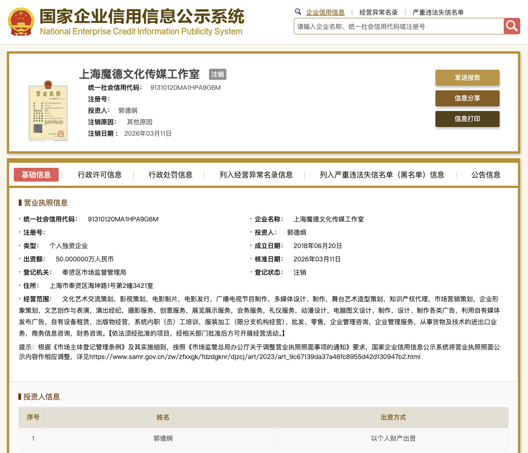Click 登记机关 value 奉贤区市场监督管理局
Viewport: 528px width, 453px height.
point(94,272)
